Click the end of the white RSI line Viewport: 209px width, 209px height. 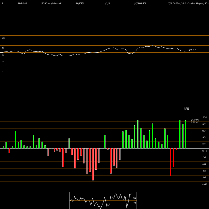coord(185,51)
